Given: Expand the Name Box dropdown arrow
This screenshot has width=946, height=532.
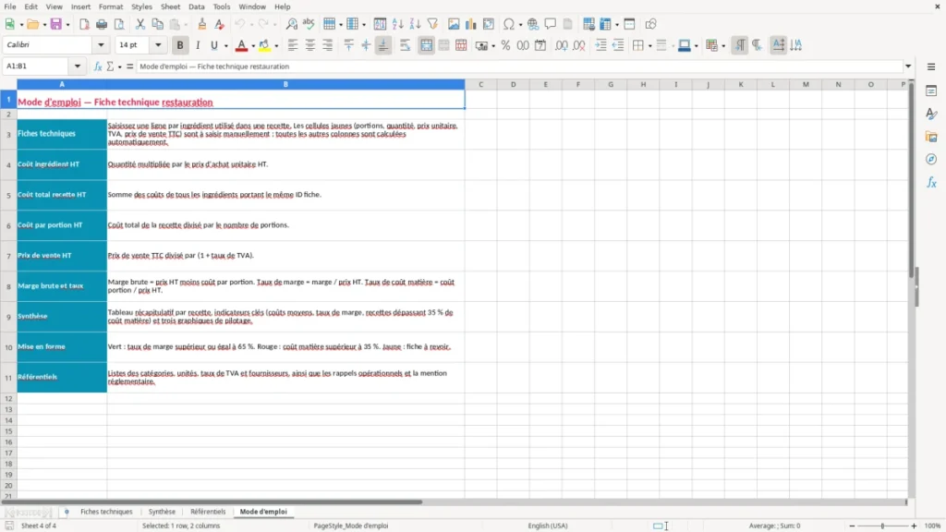Looking at the screenshot, I should (78, 66).
